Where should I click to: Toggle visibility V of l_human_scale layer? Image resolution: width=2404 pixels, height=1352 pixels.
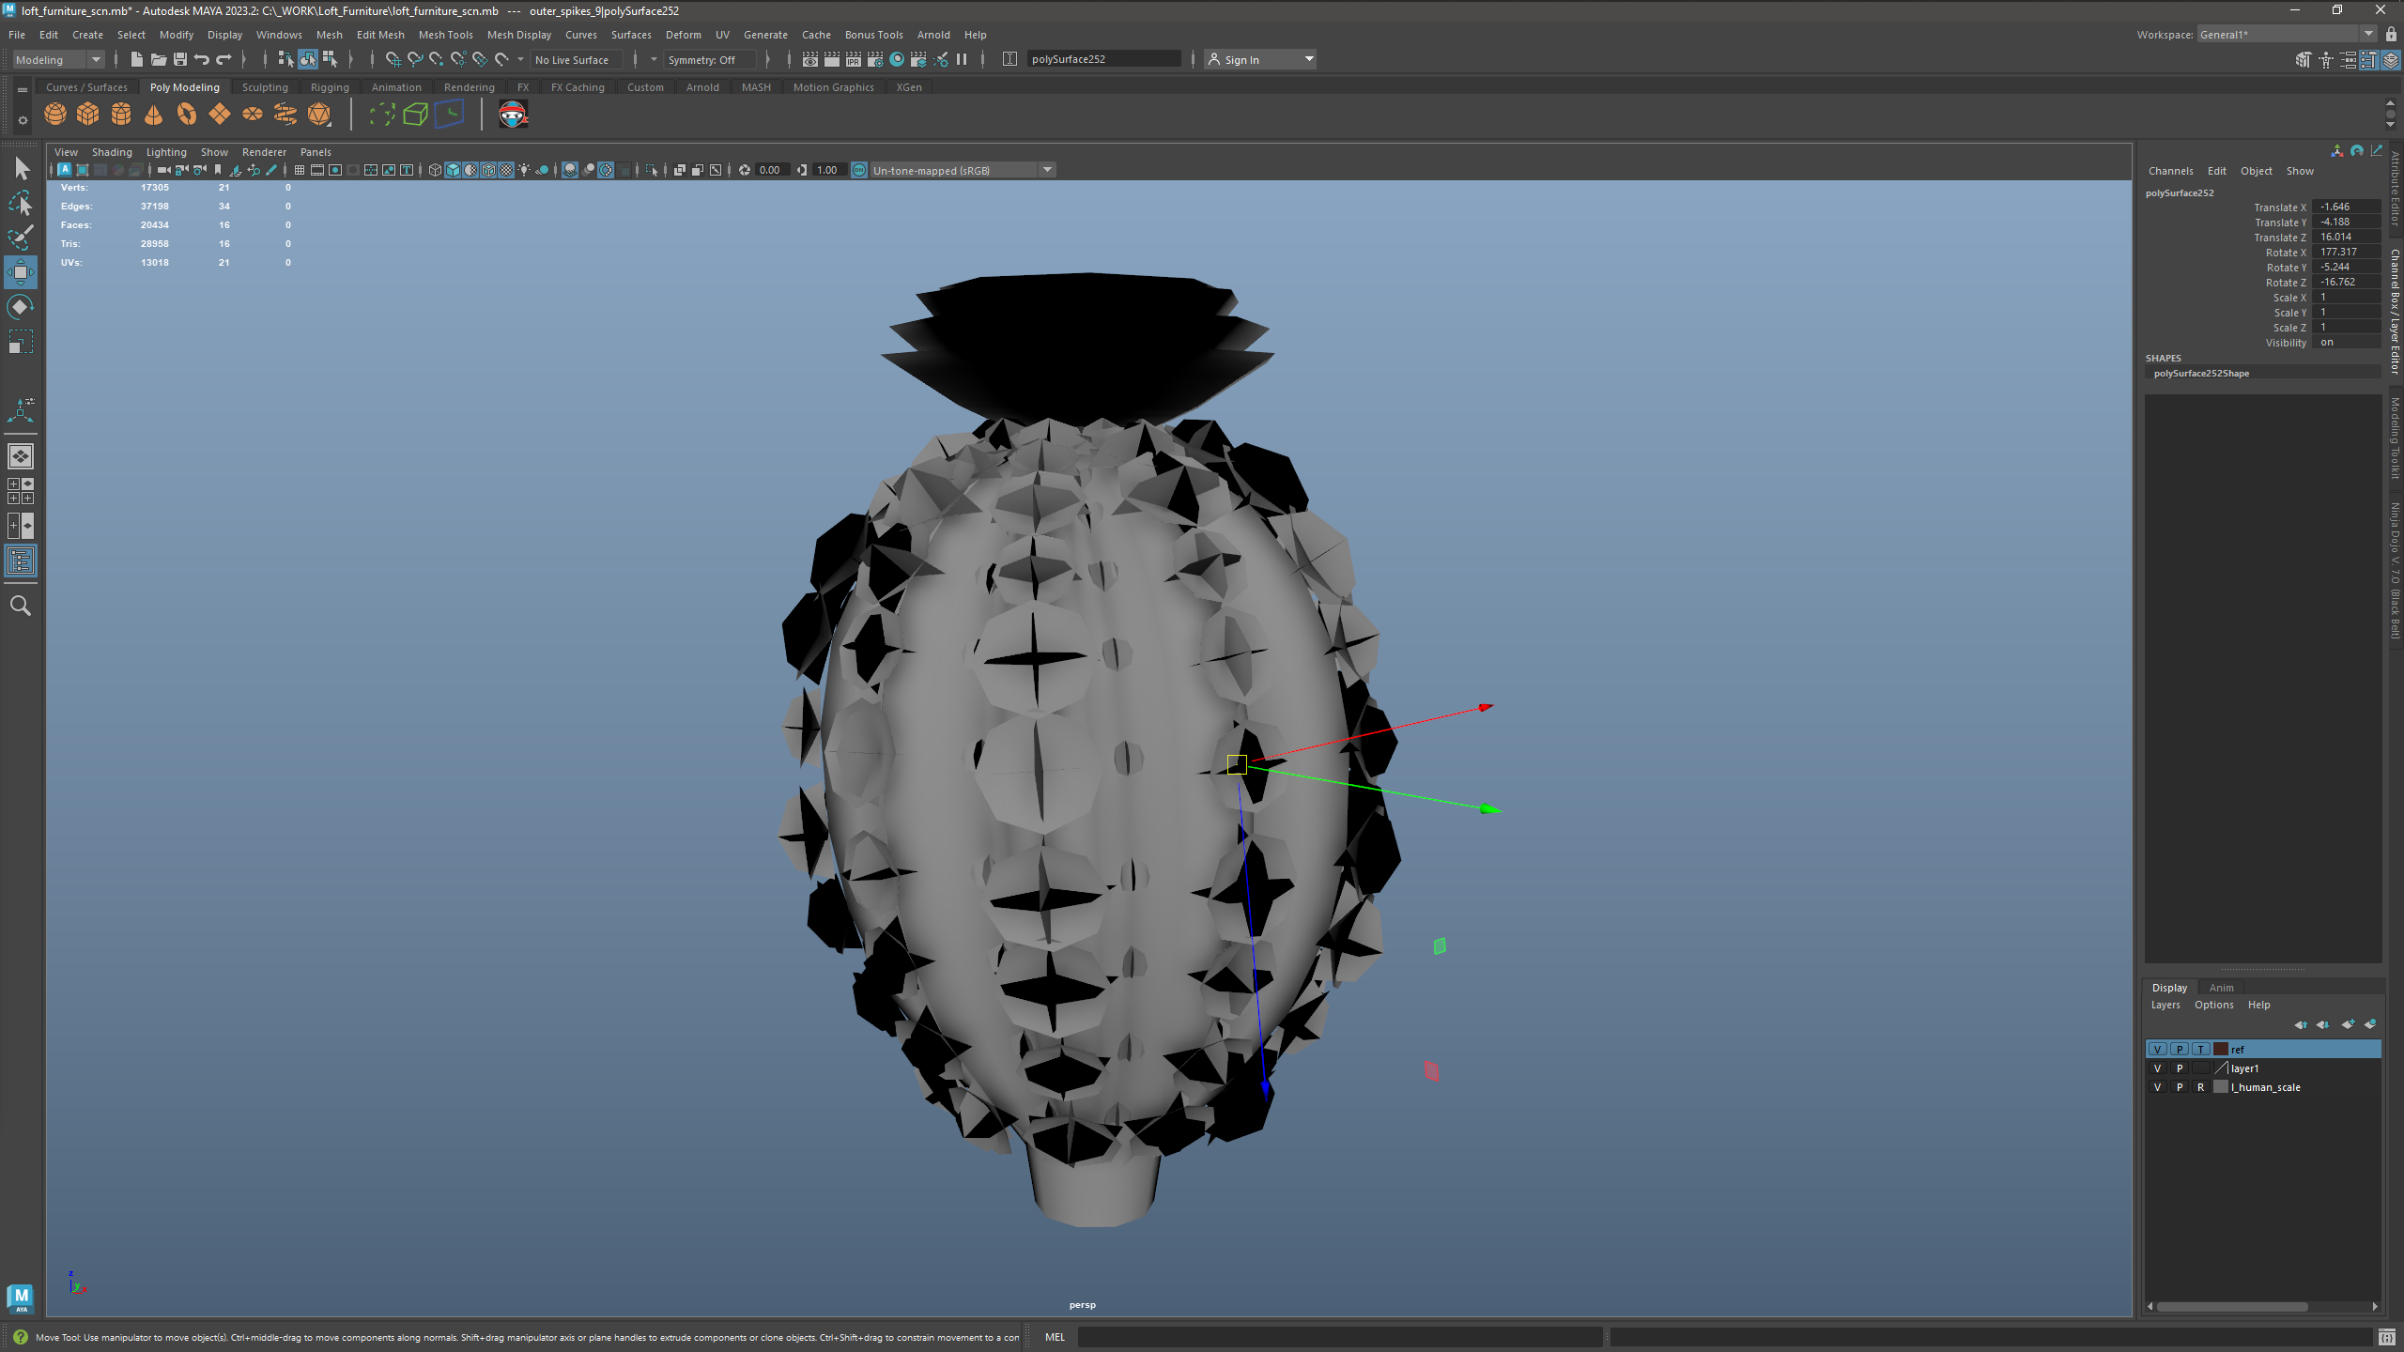coord(2157,1087)
